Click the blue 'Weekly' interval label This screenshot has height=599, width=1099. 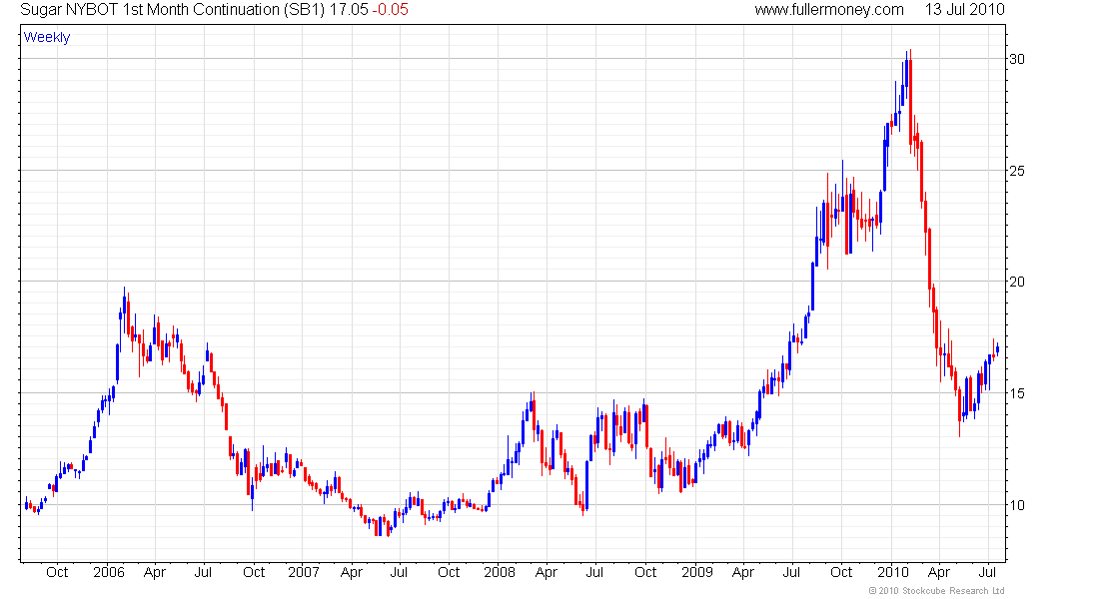point(47,37)
